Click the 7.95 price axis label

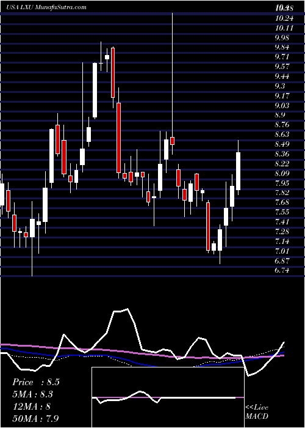pyautogui.click(x=282, y=183)
